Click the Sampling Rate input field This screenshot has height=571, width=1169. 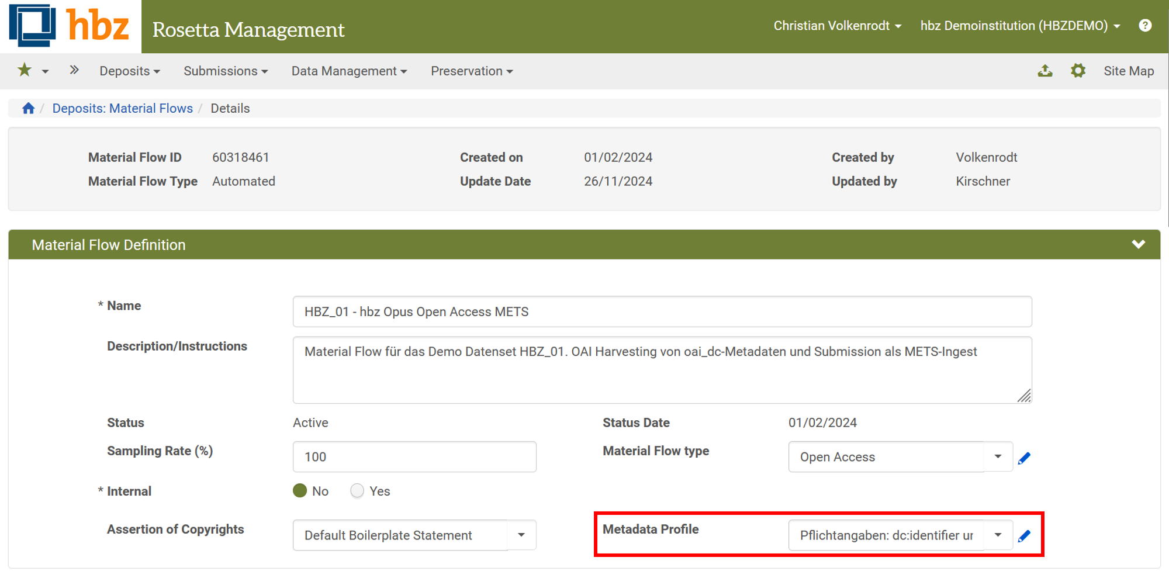[x=414, y=456]
